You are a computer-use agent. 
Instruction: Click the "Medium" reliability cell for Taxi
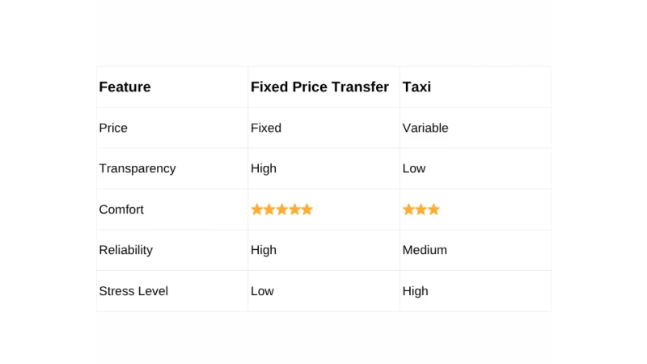pos(425,250)
